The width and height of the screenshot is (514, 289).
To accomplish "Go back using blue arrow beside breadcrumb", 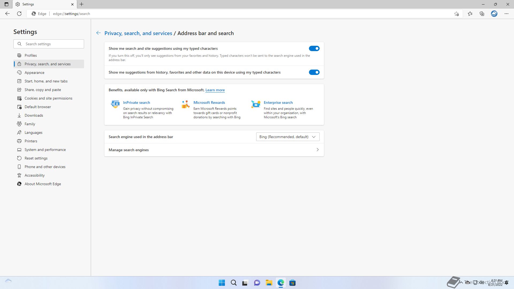I will click(99, 33).
